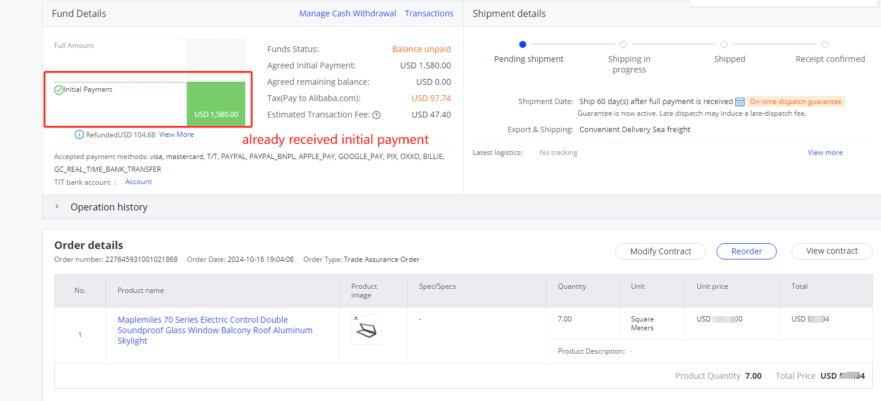Click the skylight product thumbnail image
Image resolution: width=881 pixels, height=401 pixels.
click(x=366, y=330)
